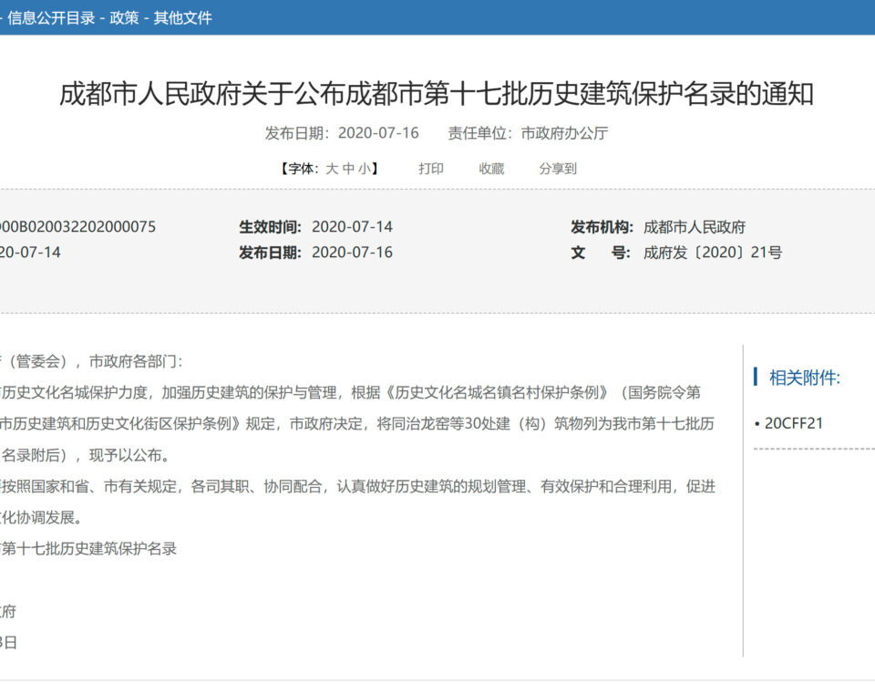The image size is (875, 684).
Task: Click the 相关附件 heading
Action: click(805, 378)
